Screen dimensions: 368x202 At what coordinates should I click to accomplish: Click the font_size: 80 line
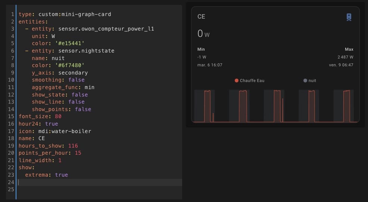point(40,116)
